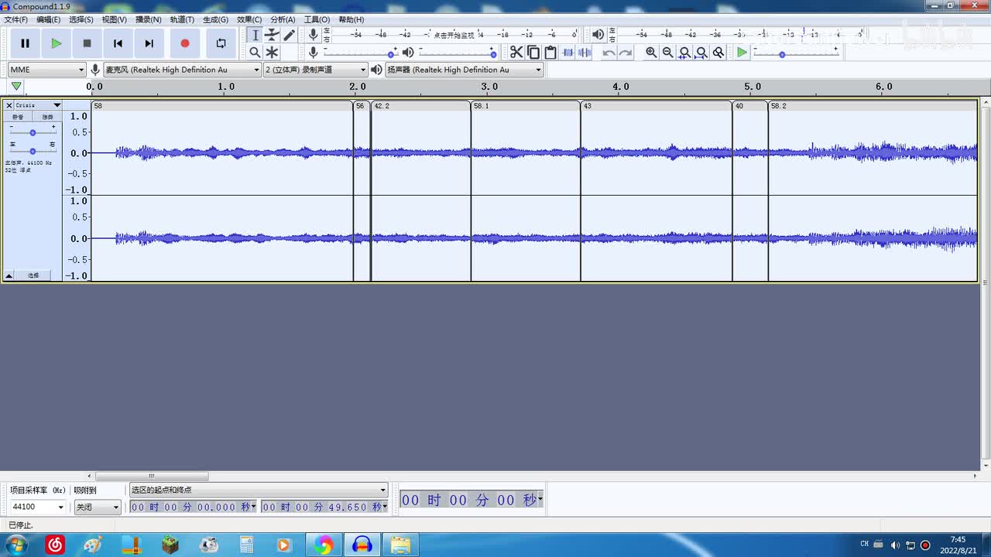Viewport: 991px width, 557px height.
Task: Click the playback meter speaker icon
Action: [598, 35]
